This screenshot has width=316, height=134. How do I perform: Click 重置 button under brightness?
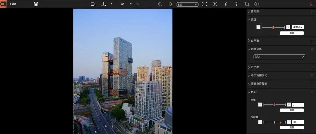(292, 33)
